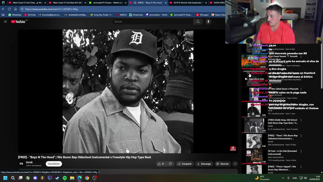Open options for A Tribe Called Quest video

(x=301, y=89)
